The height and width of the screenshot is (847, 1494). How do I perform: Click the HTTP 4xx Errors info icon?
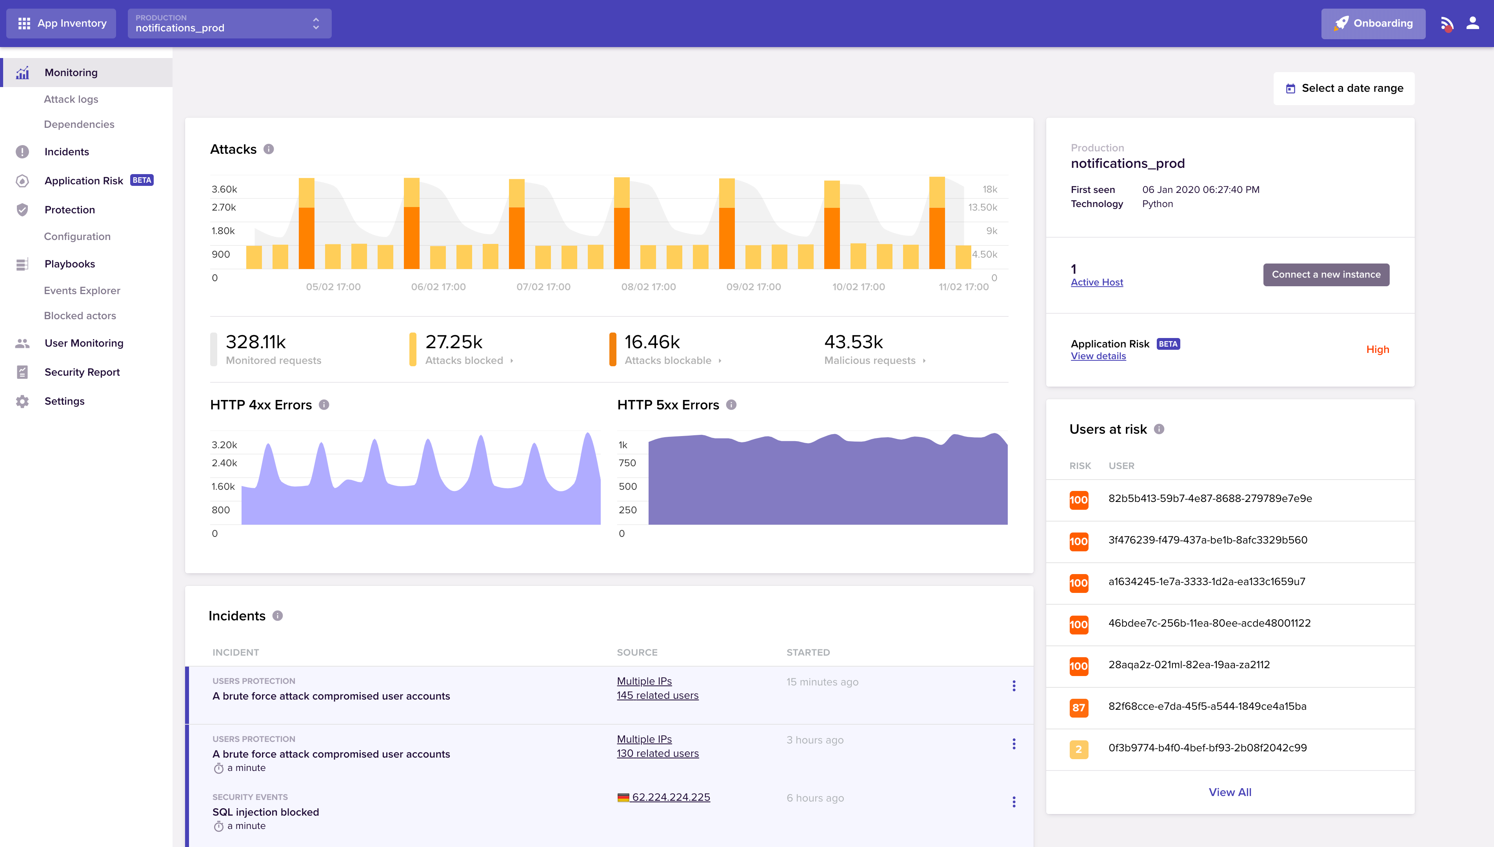(324, 405)
